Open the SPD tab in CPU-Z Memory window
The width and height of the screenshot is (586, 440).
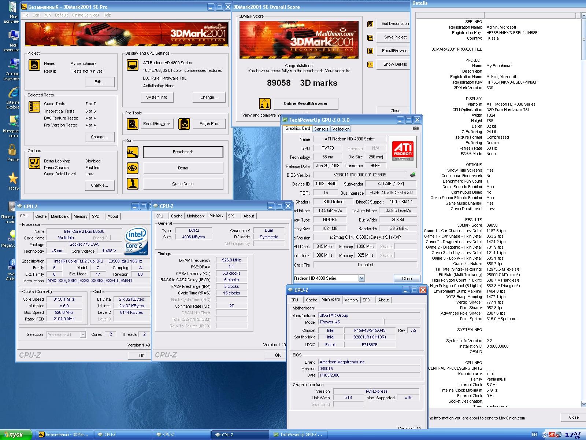tap(232, 216)
